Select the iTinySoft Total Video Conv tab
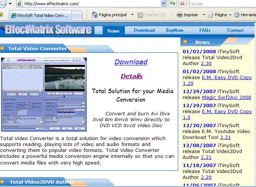256x187 pixels. click(x=40, y=16)
